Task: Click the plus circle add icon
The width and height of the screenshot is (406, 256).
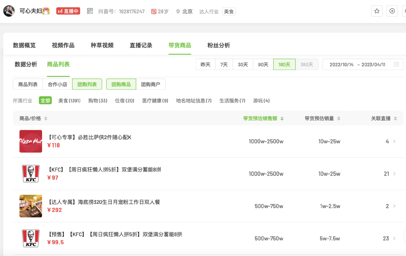Action: [x=392, y=11]
